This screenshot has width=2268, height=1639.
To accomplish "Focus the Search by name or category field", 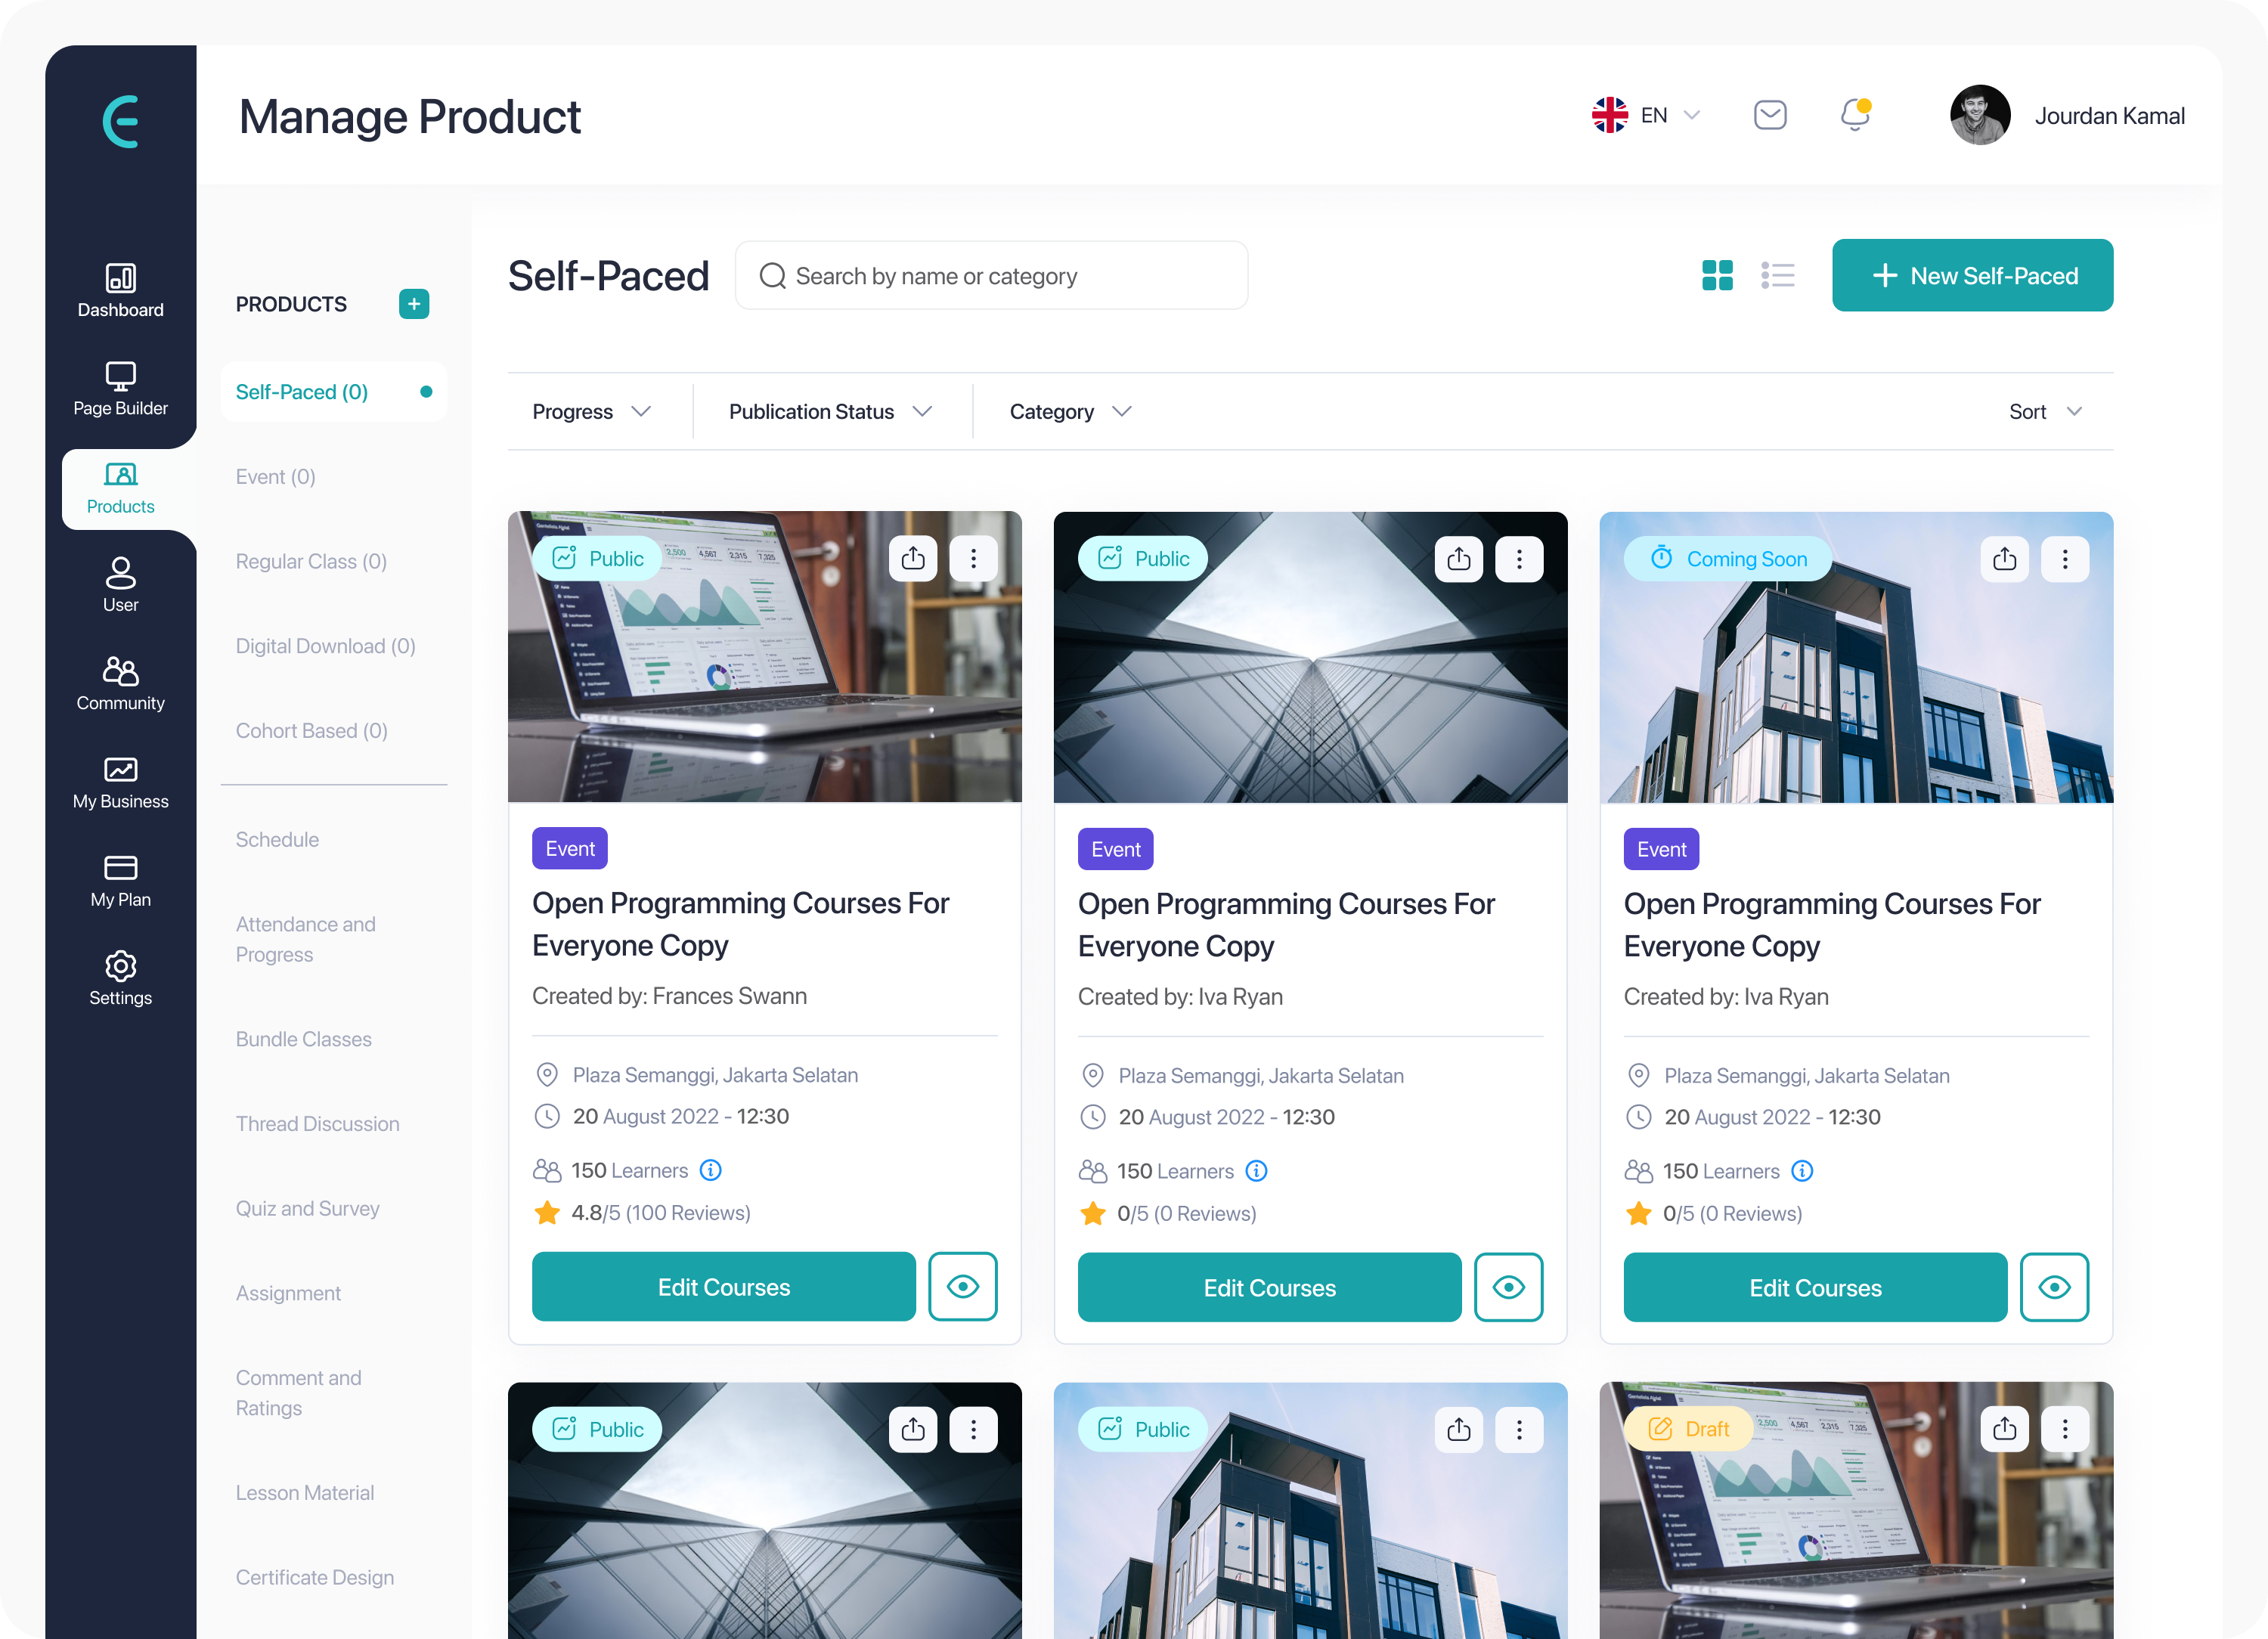I will coord(991,275).
